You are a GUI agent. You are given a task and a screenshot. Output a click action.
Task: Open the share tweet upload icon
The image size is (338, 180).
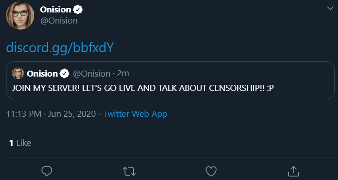click(x=294, y=171)
